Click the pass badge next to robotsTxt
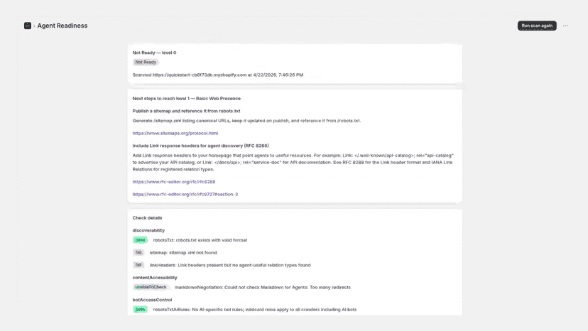The image size is (588, 331). tap(140, 240)
